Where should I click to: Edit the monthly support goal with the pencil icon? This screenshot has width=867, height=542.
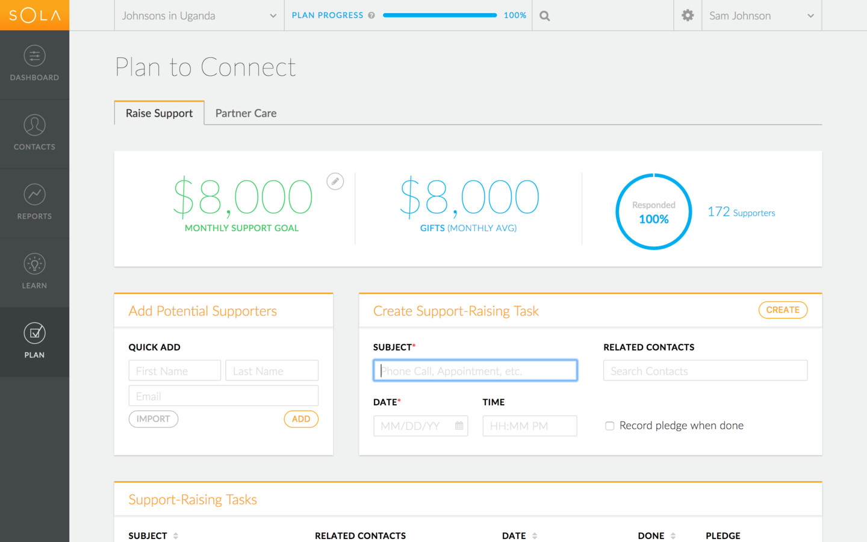[x=335, y=181]
